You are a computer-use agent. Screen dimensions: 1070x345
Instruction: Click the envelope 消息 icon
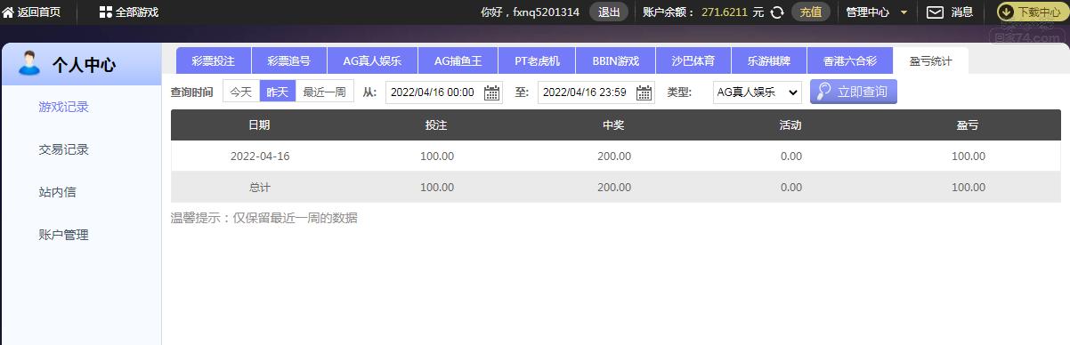click(935, 12)
